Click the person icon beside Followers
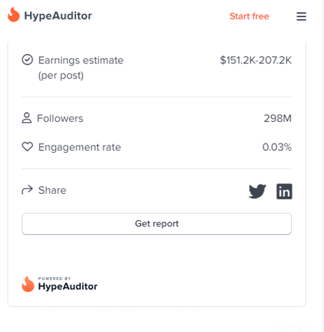 pos(27,118)
